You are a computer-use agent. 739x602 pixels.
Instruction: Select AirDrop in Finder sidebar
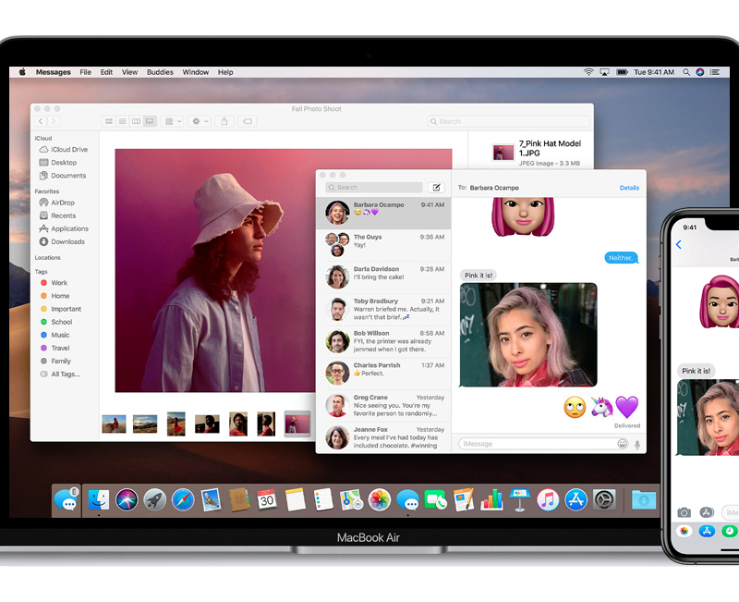[57, 203]
